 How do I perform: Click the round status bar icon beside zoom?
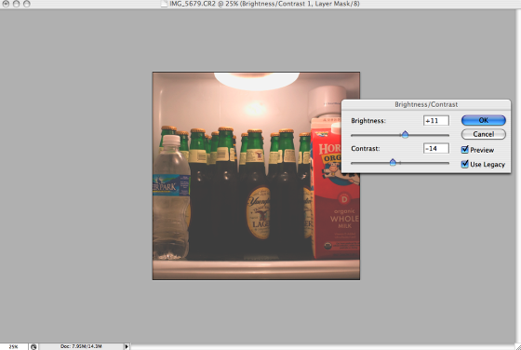click(x=33, y=347)
